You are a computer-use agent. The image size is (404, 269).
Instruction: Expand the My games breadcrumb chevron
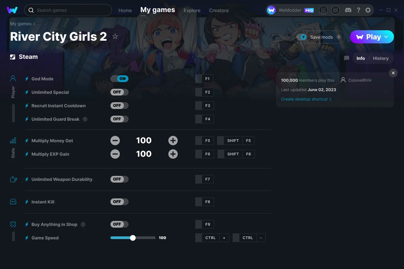point(33,24)
